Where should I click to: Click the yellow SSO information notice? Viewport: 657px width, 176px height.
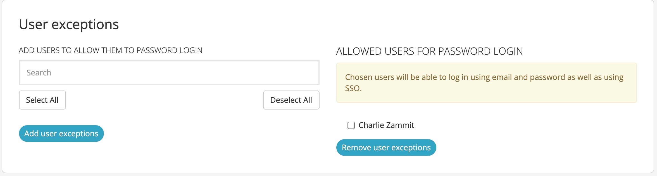[x=486, y=83]
